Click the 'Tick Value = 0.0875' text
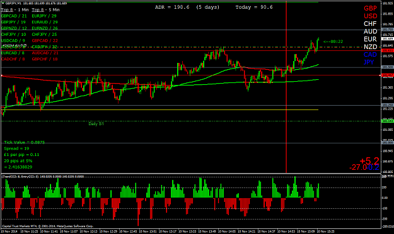Screen dimensions: 394x234 [x=25, y=142]
